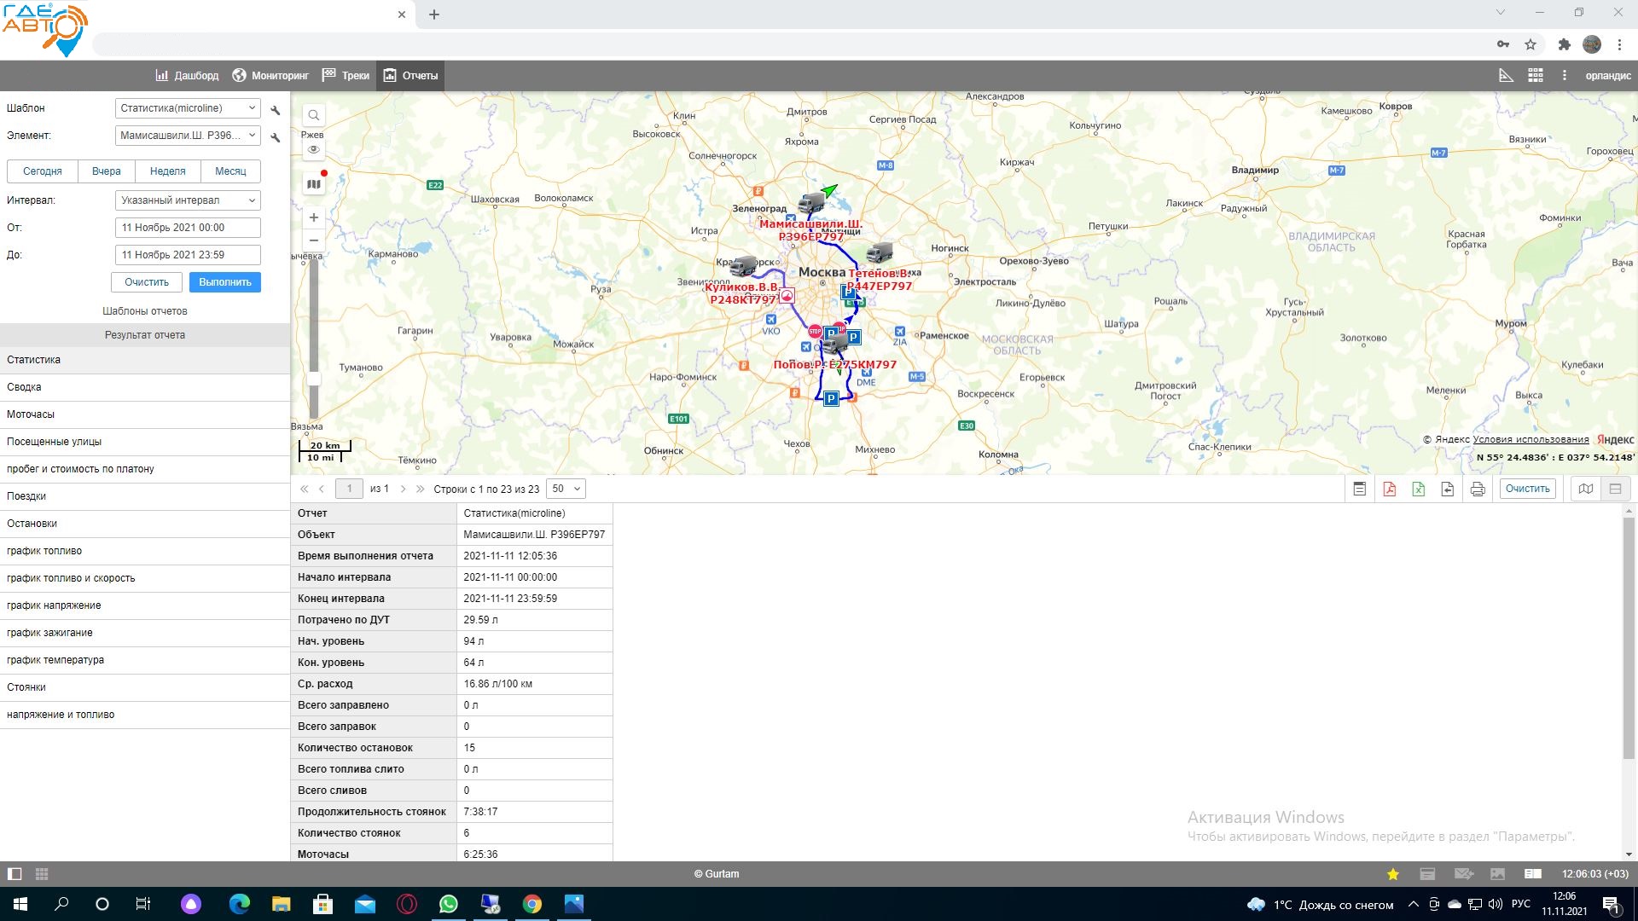Print the report results
This screenshot has height=921, width=1638.
(1478, 489)
